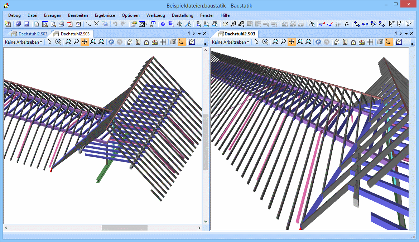This screenshot has width=419, height=242.
Task: Click the fx formula icon
Action: (x=347, y=24)
